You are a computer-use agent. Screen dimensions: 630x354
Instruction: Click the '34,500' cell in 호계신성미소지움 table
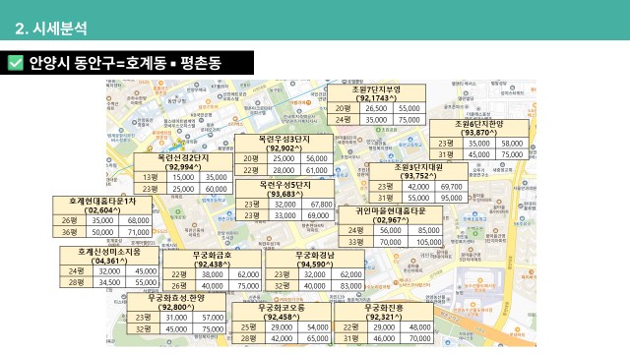[x=109, y=282]
